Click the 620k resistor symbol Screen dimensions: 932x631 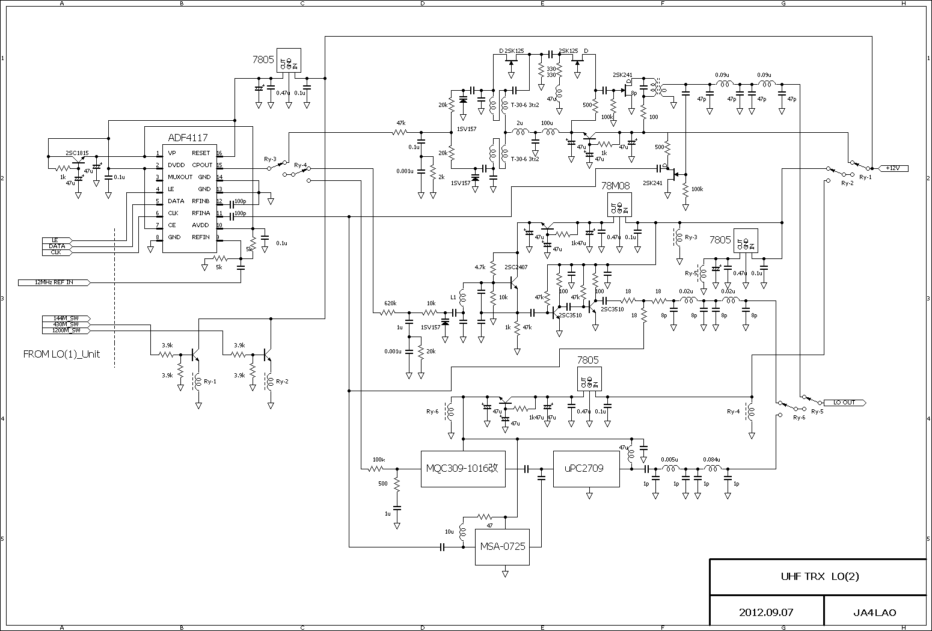pyautogui.click(x=390, y=312)
